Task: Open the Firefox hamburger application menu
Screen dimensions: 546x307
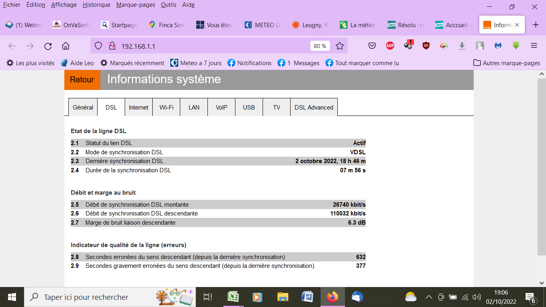Action: [534, 46]
